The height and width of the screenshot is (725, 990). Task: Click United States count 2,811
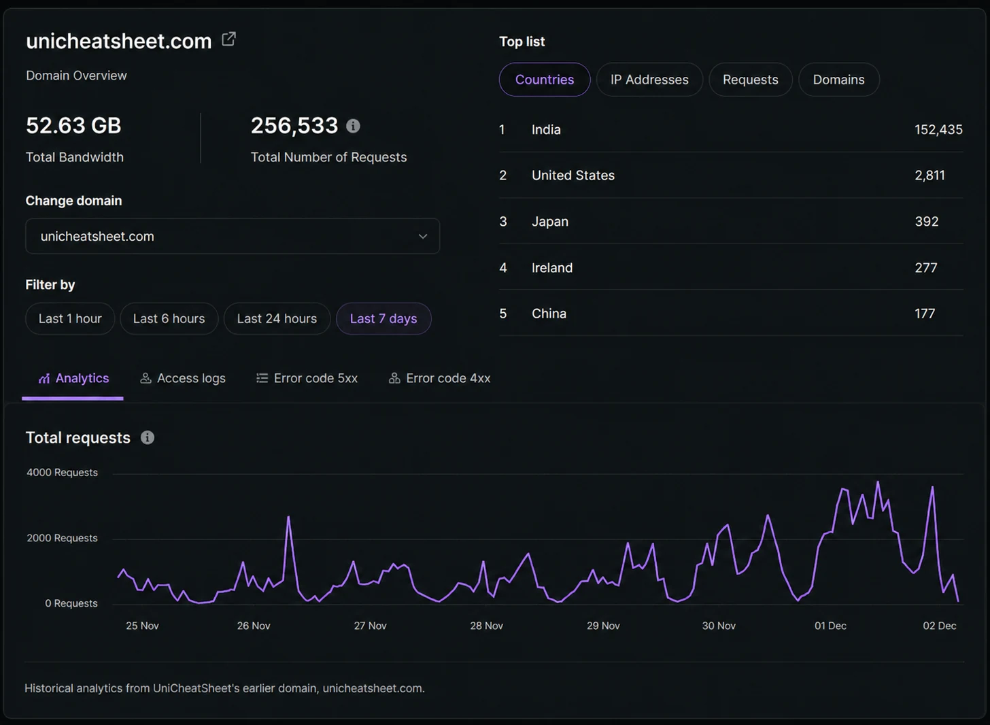(x=929, y=175)
